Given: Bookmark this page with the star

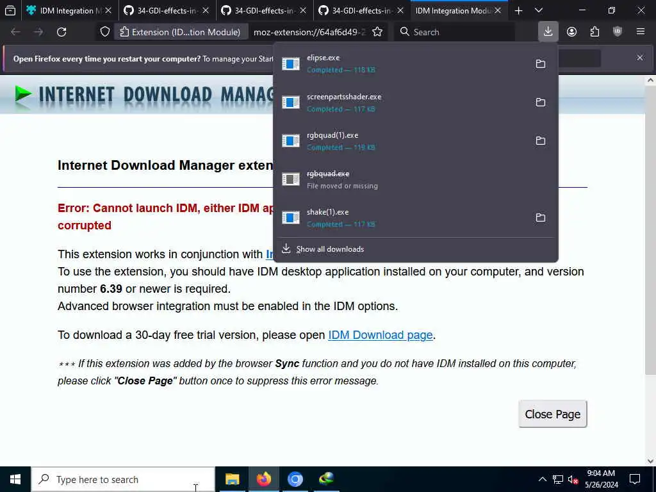Looking at the screenshot, I should [377, 32].
